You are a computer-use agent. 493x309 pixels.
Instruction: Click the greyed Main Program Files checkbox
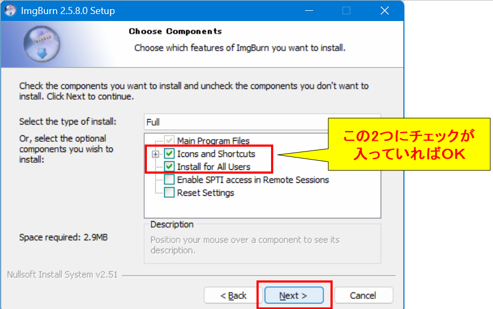coord(170,141)
